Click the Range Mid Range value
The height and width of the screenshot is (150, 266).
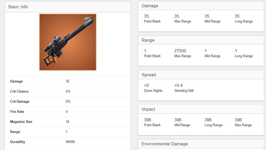pyautogui.click(x=206, y=51)
